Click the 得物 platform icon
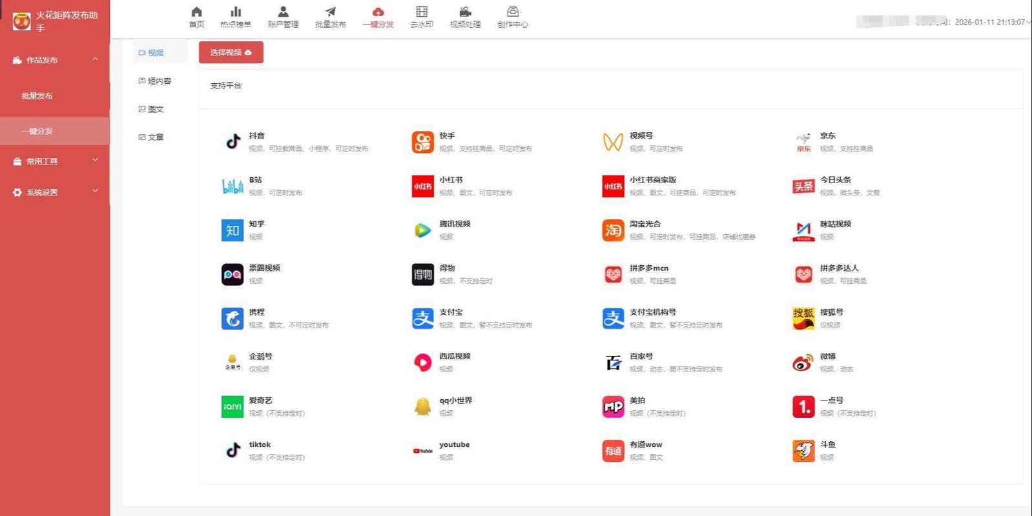This screenshot has width=1032, height=516. point(423,275)
